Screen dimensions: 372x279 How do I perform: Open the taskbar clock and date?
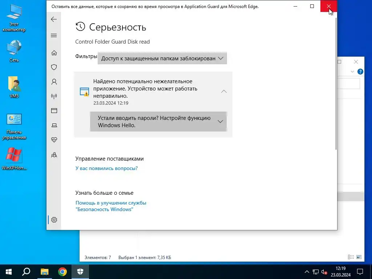[341, 272]
